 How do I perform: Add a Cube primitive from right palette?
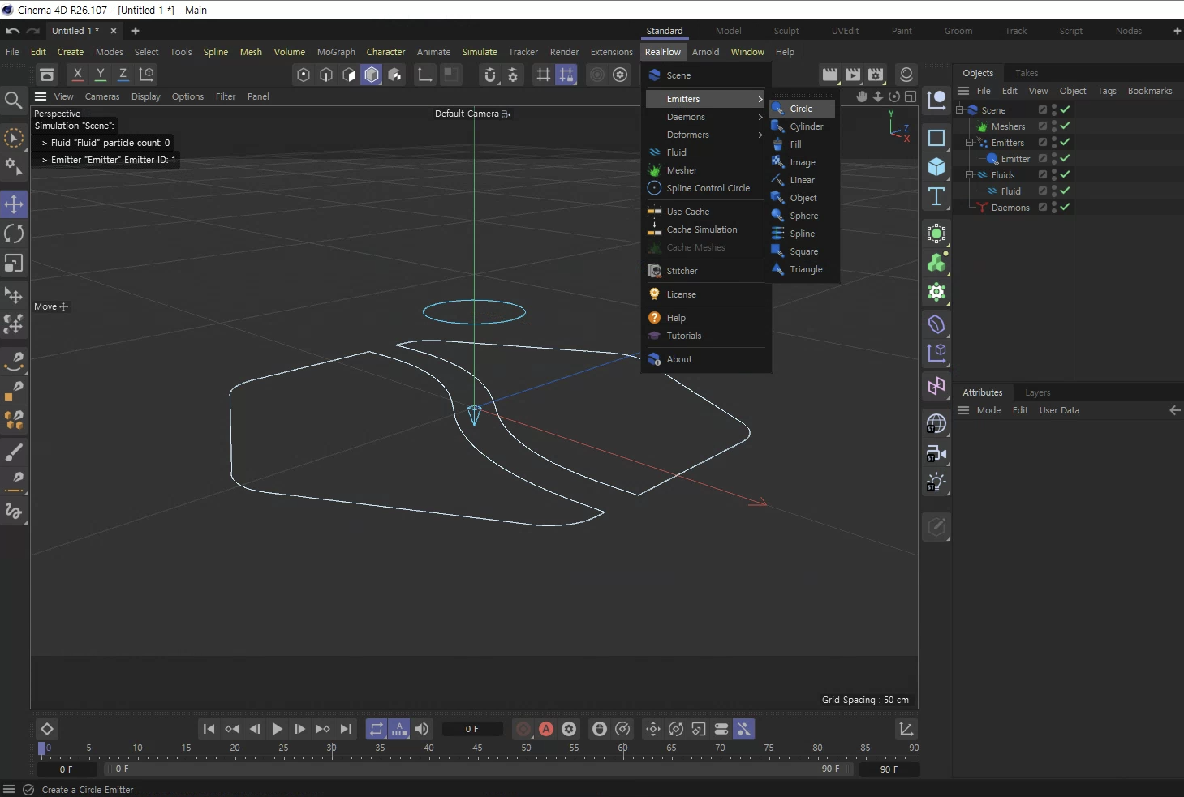936,167
